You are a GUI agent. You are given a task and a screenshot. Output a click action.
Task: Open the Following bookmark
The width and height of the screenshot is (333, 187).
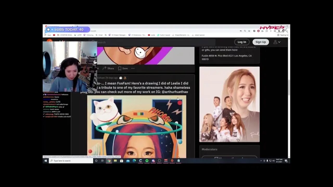coord(88,35)
